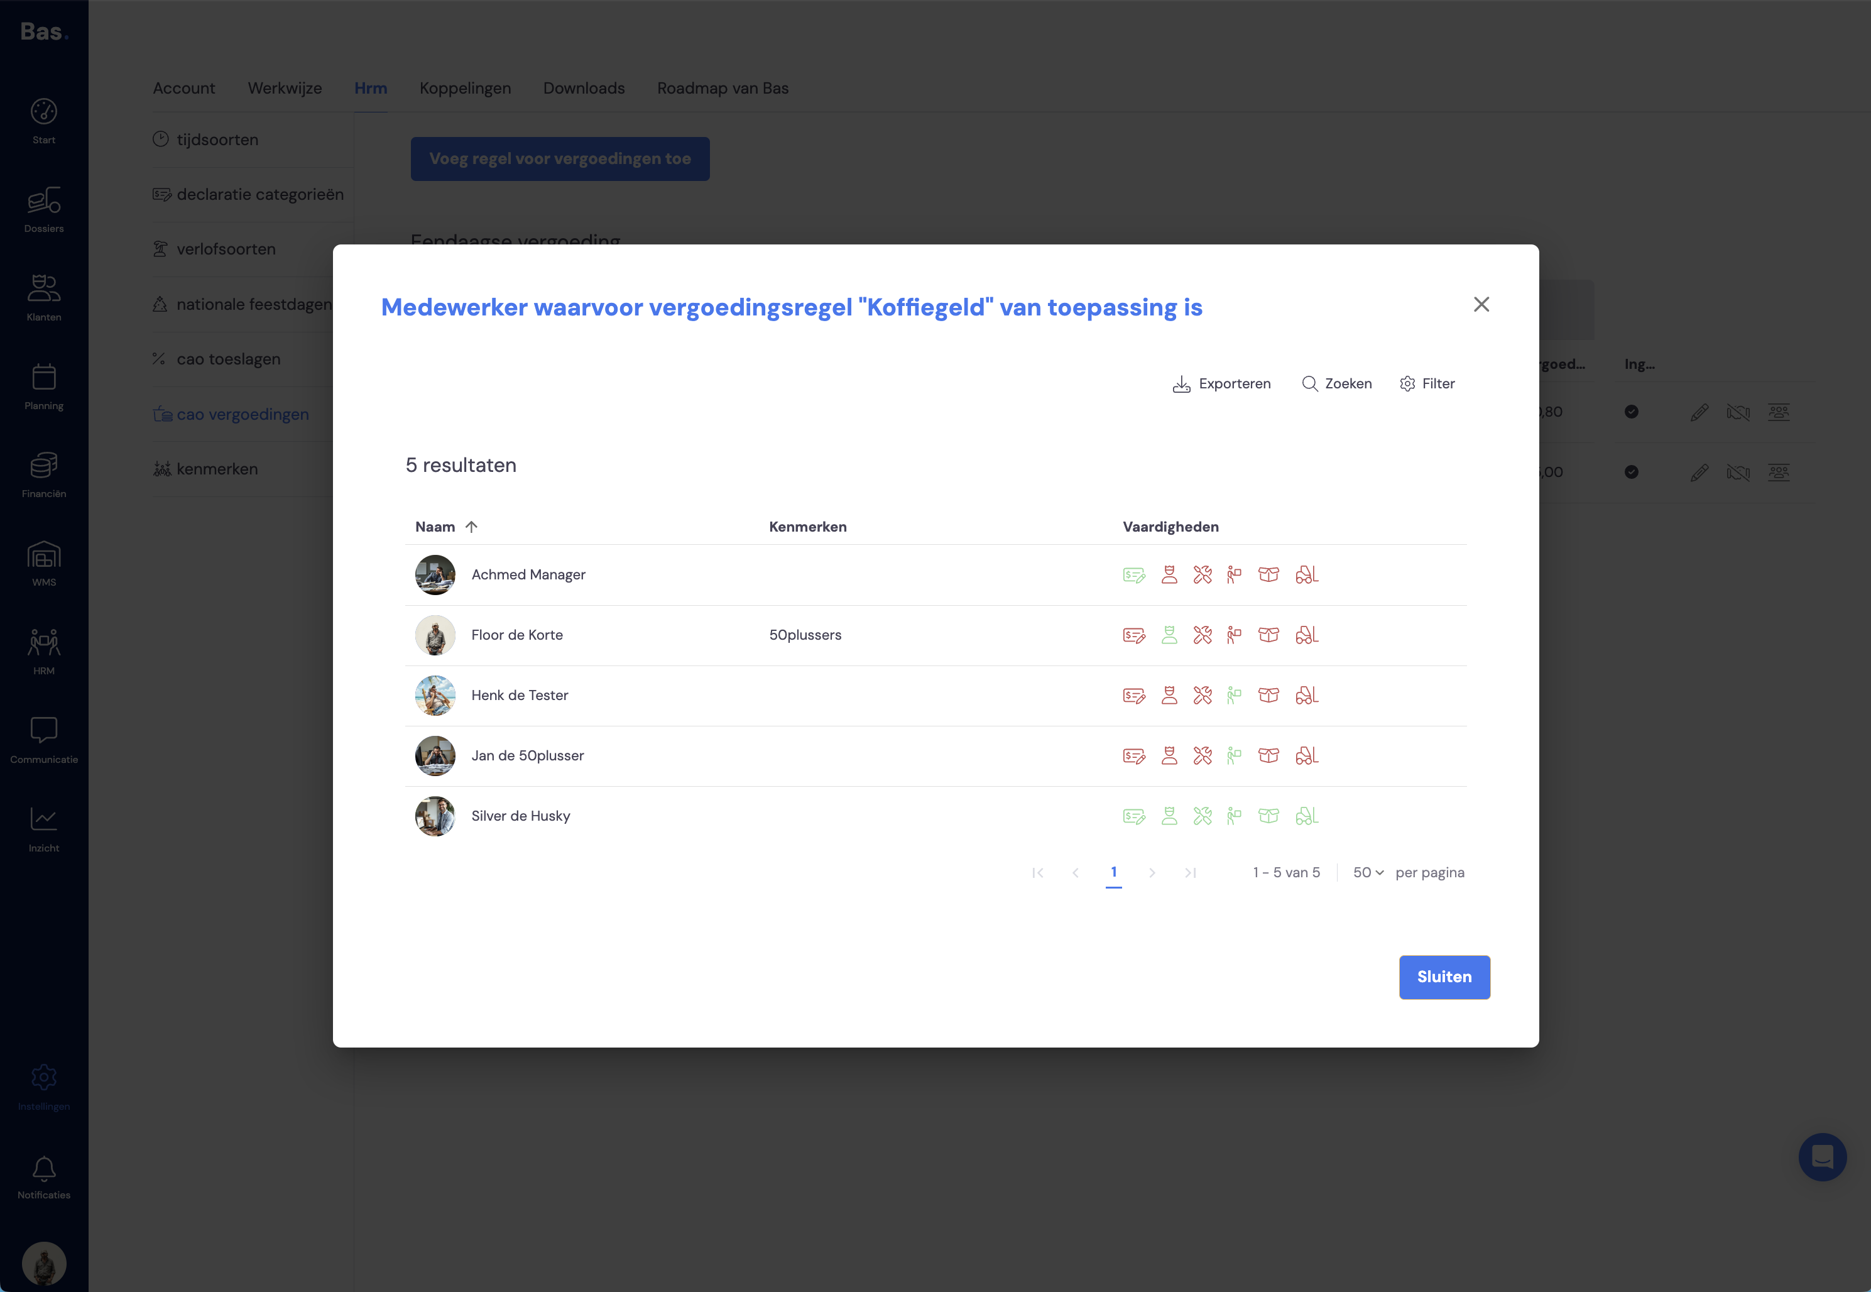
Task: Click the Vaardigheden column header
Action: pos(1170,527)
